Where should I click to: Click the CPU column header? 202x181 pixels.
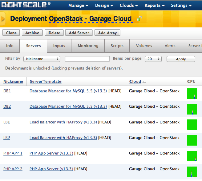pyautogui.click(x=191, y=82)
